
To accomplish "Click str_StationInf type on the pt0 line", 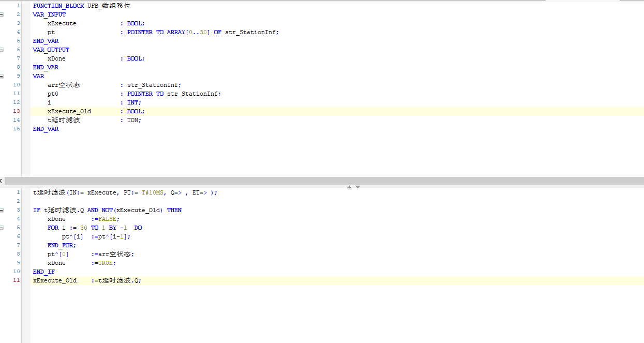I will tap(193, 94).
